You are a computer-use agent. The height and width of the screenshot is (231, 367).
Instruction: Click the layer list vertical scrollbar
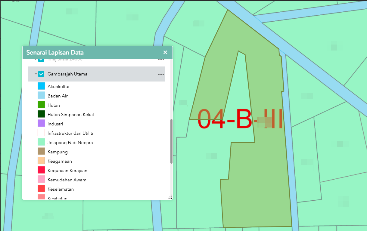171,141
